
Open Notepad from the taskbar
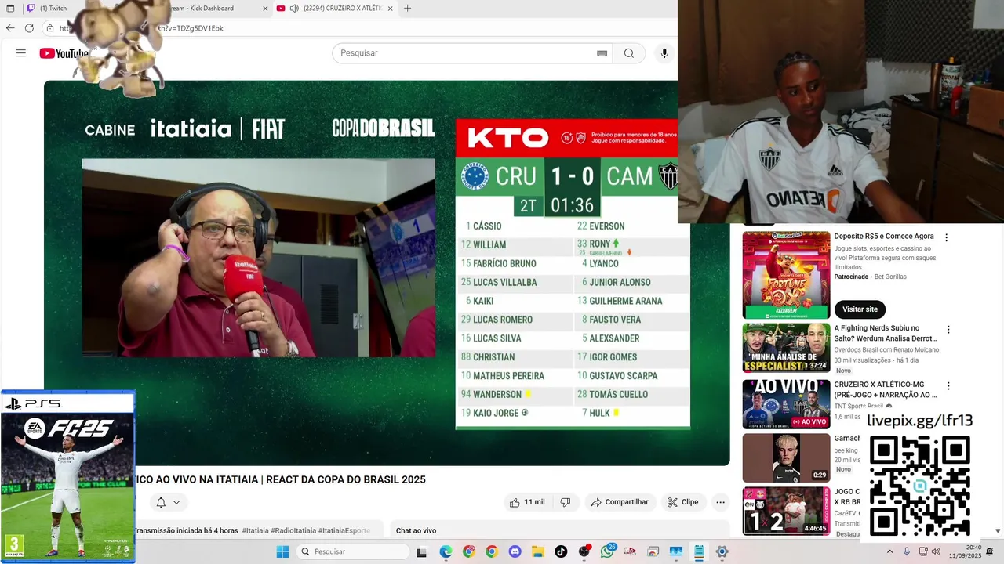tap(699, 551)
